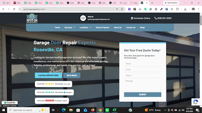The width and height of the screenshot is (202, 113).
Task: Open WhatsApp from the Windows taskbar
Action: (x=107, y=110)
